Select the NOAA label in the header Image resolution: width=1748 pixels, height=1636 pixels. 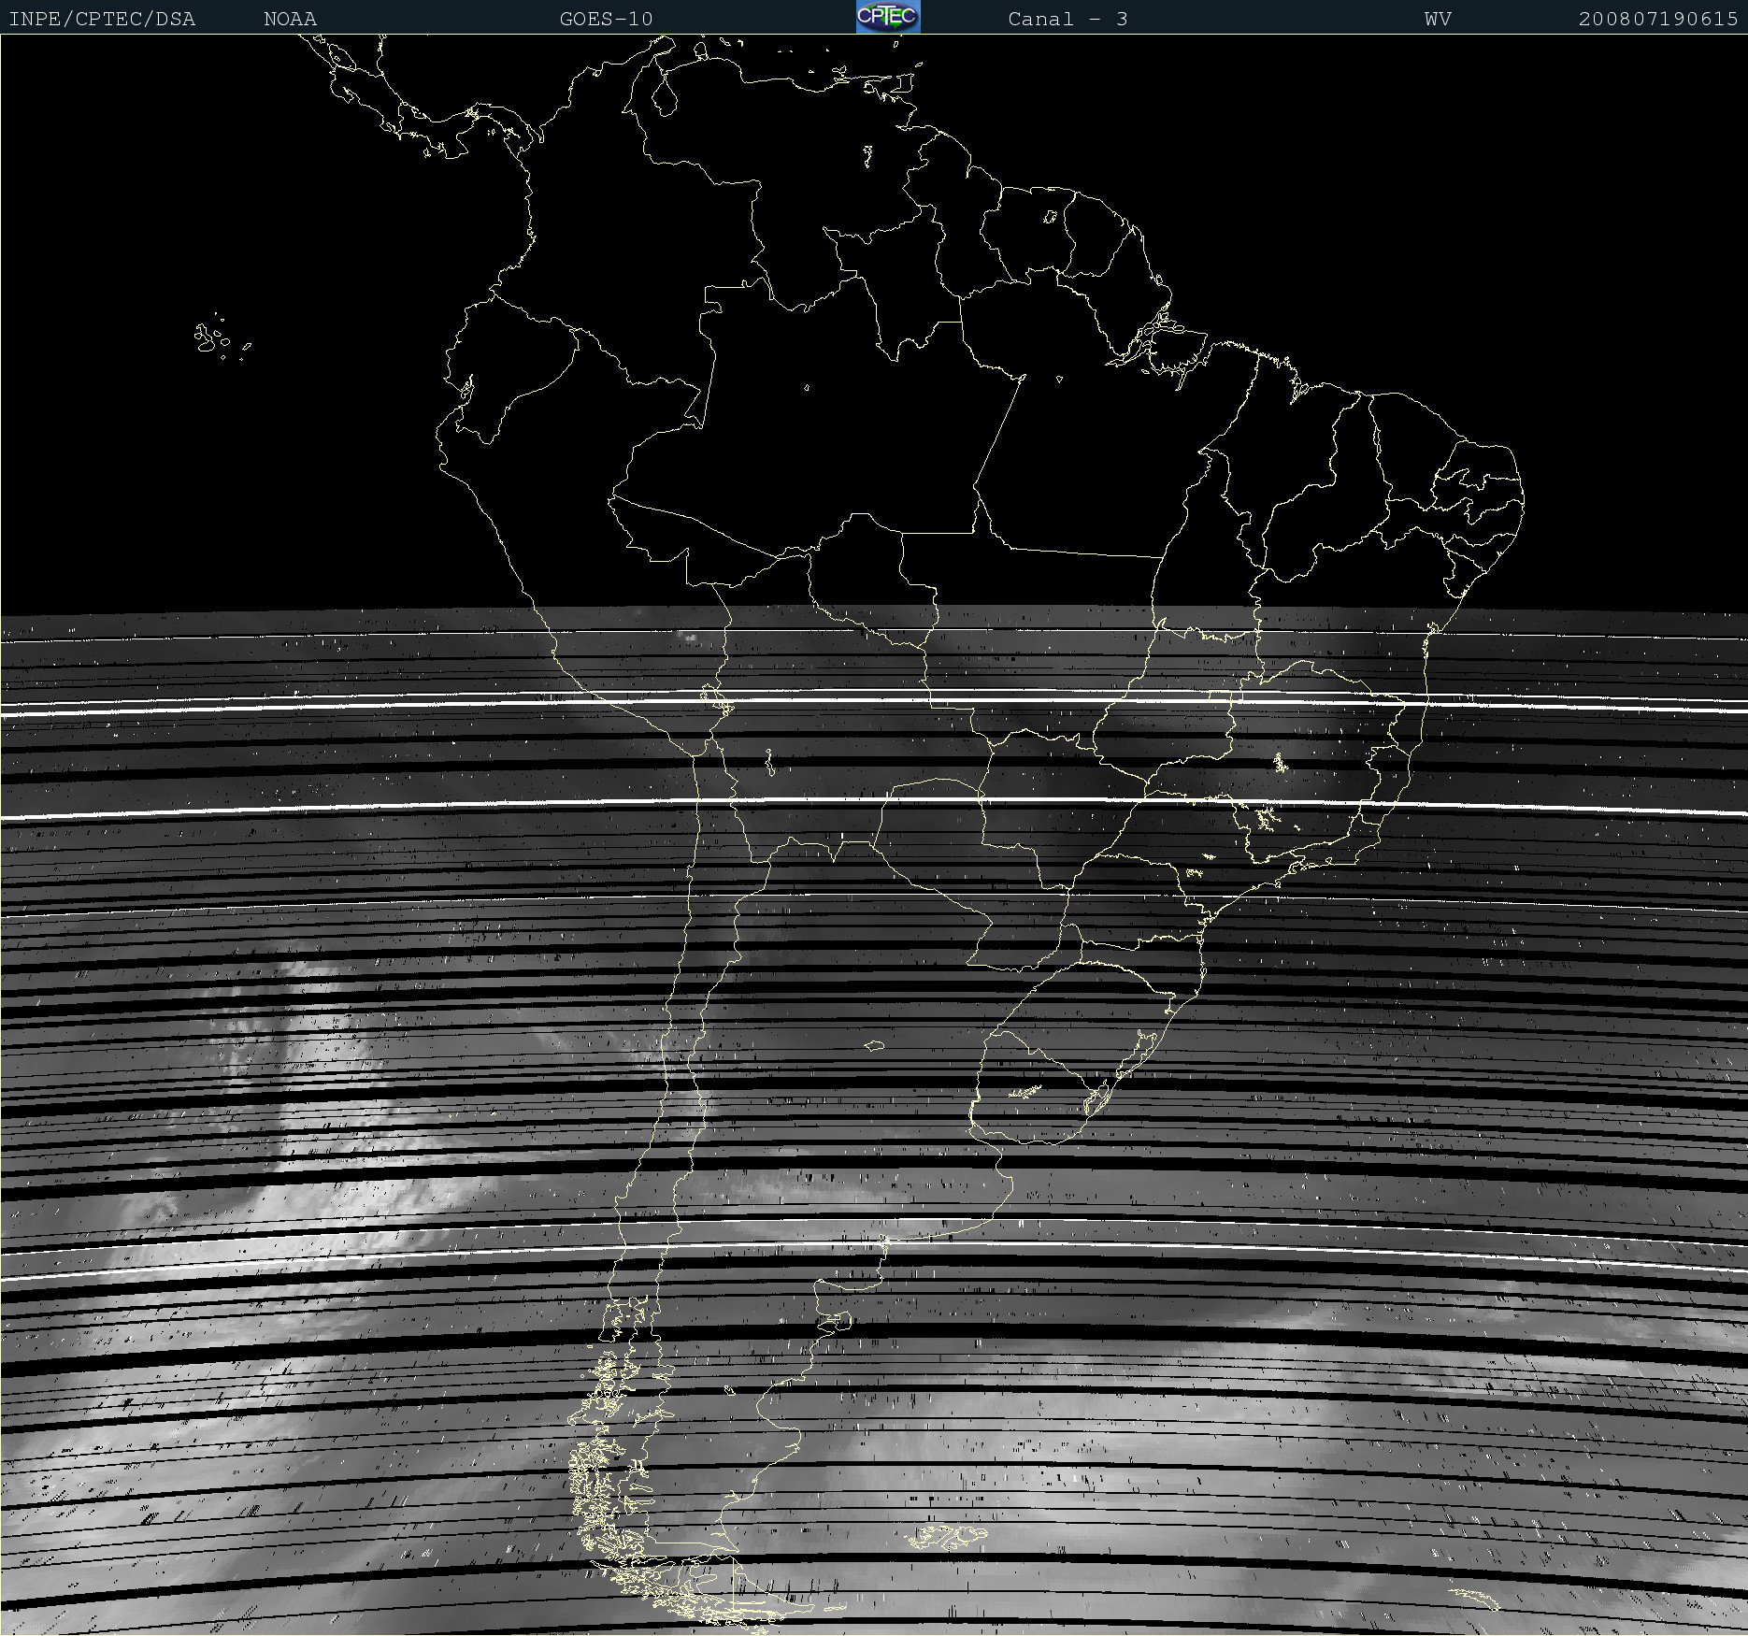coord(290,19)
